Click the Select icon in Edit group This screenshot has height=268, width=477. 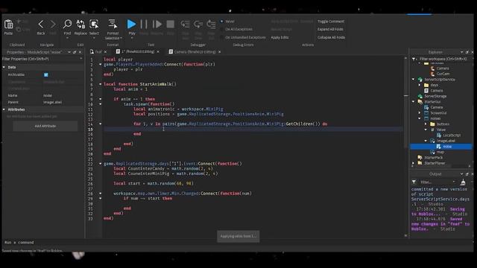tap(94, 24)
